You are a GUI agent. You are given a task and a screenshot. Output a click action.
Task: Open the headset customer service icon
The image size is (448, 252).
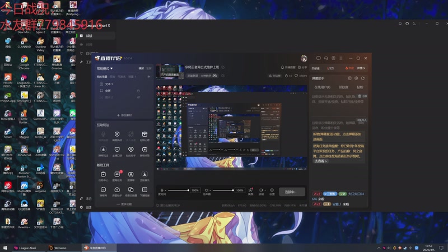pos(326,58)
